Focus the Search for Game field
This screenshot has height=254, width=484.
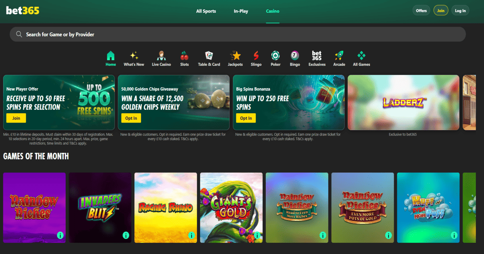click(238, 34)
